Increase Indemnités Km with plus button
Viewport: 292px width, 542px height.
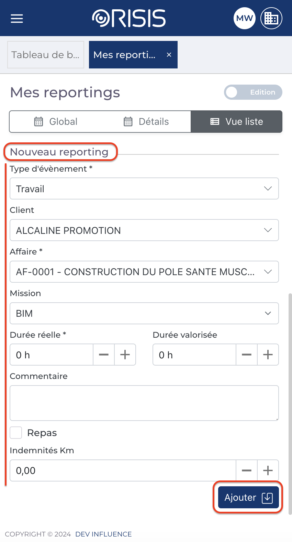[268, 470]
